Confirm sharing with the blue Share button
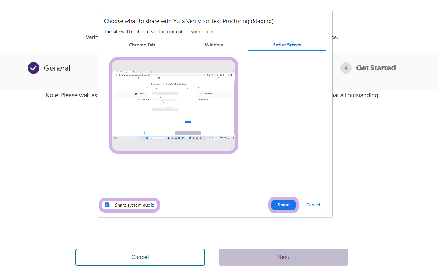Image resolution: width=439 pixels, height=271 pixels. [x=283, y=205]
